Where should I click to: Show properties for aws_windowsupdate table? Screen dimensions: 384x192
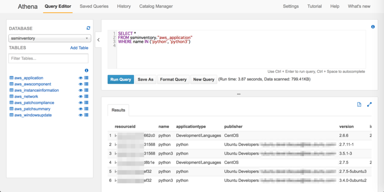(x=86, y=115)
